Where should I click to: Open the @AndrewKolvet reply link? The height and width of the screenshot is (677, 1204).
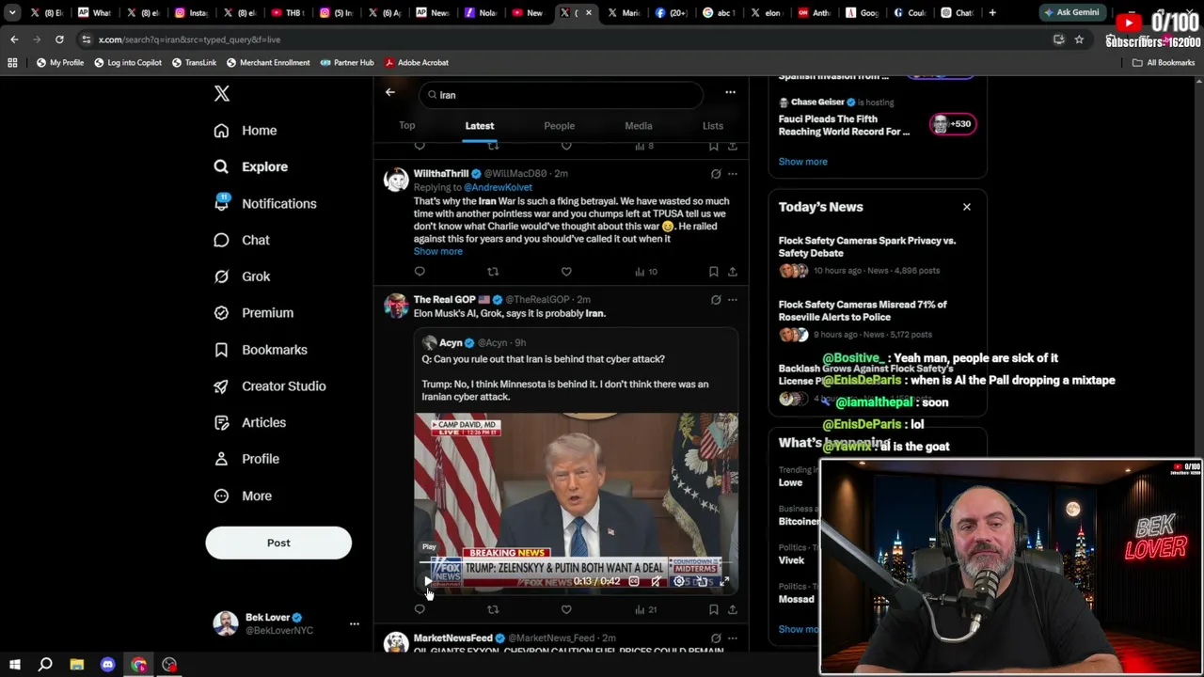pos(498,187)
